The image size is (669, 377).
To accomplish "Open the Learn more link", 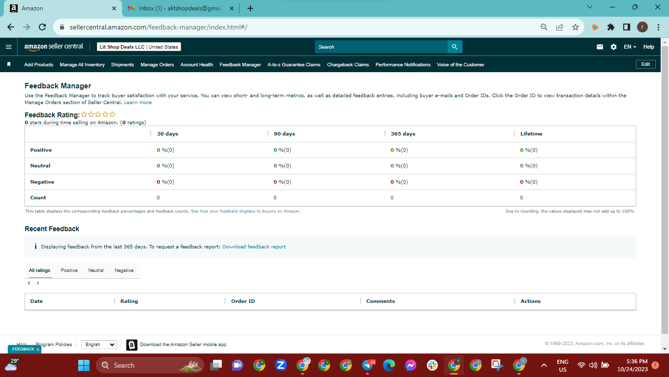I will coord(138,103).
